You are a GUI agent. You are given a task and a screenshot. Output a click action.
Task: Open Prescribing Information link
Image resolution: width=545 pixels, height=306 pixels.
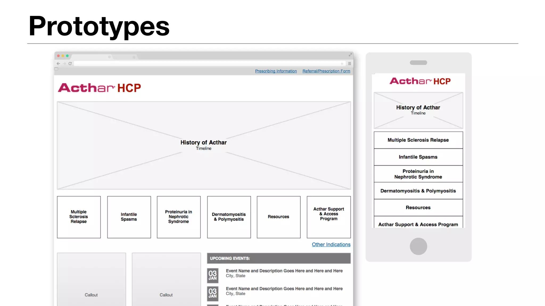276,71
